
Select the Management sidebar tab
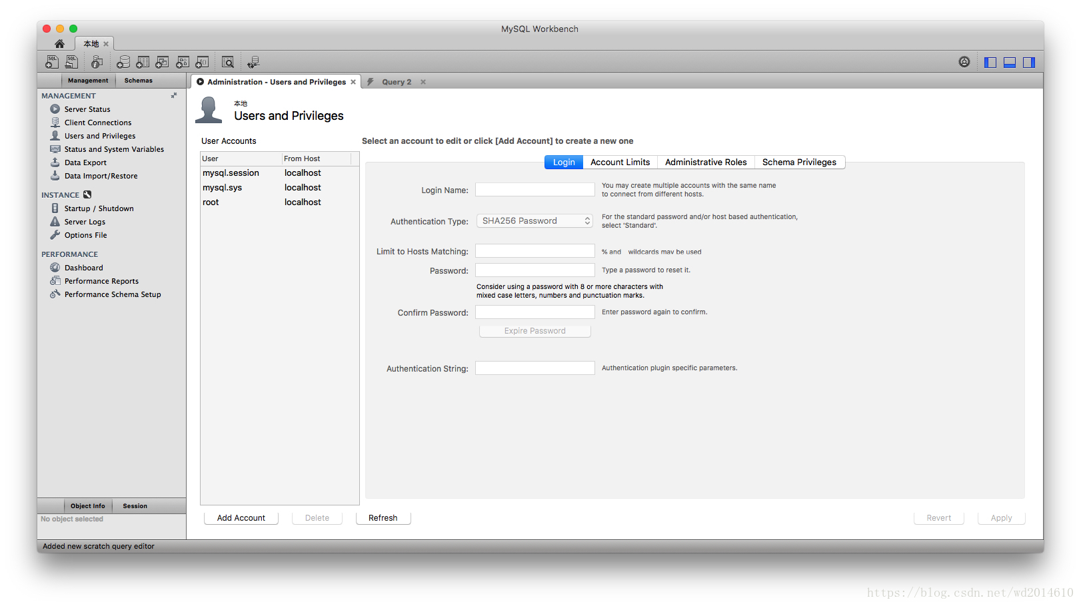coord(88,81)
